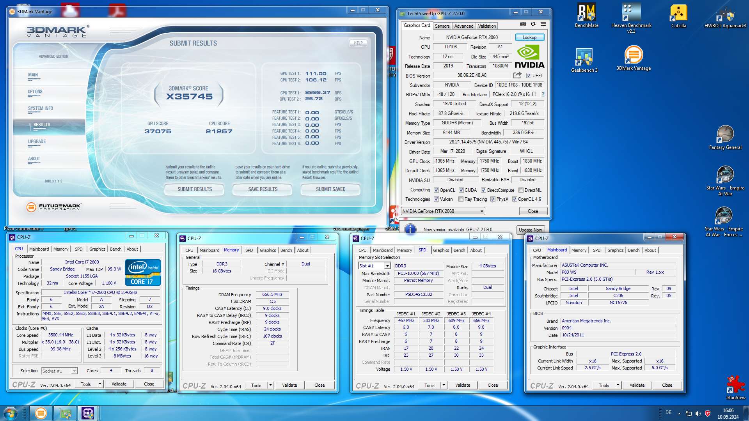Click SAVE RESULTS button in 3DMark
This screenshot has height=421, width=749.
click(x=263, y=189)
